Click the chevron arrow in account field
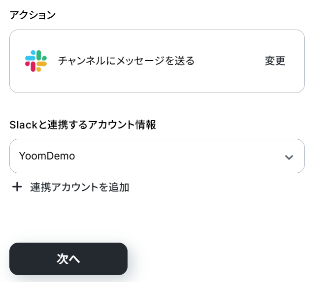This screenshot has height=282, width=328. click(289, 157)
